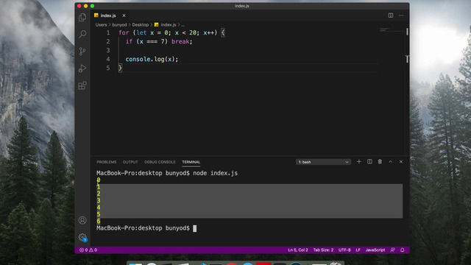Click console.log(x) on line 4

click(152, 59)
